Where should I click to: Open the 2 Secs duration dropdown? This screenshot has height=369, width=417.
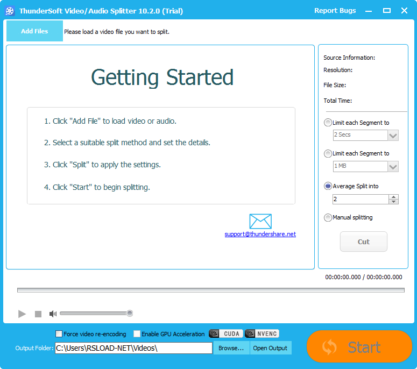pos(393,136)
